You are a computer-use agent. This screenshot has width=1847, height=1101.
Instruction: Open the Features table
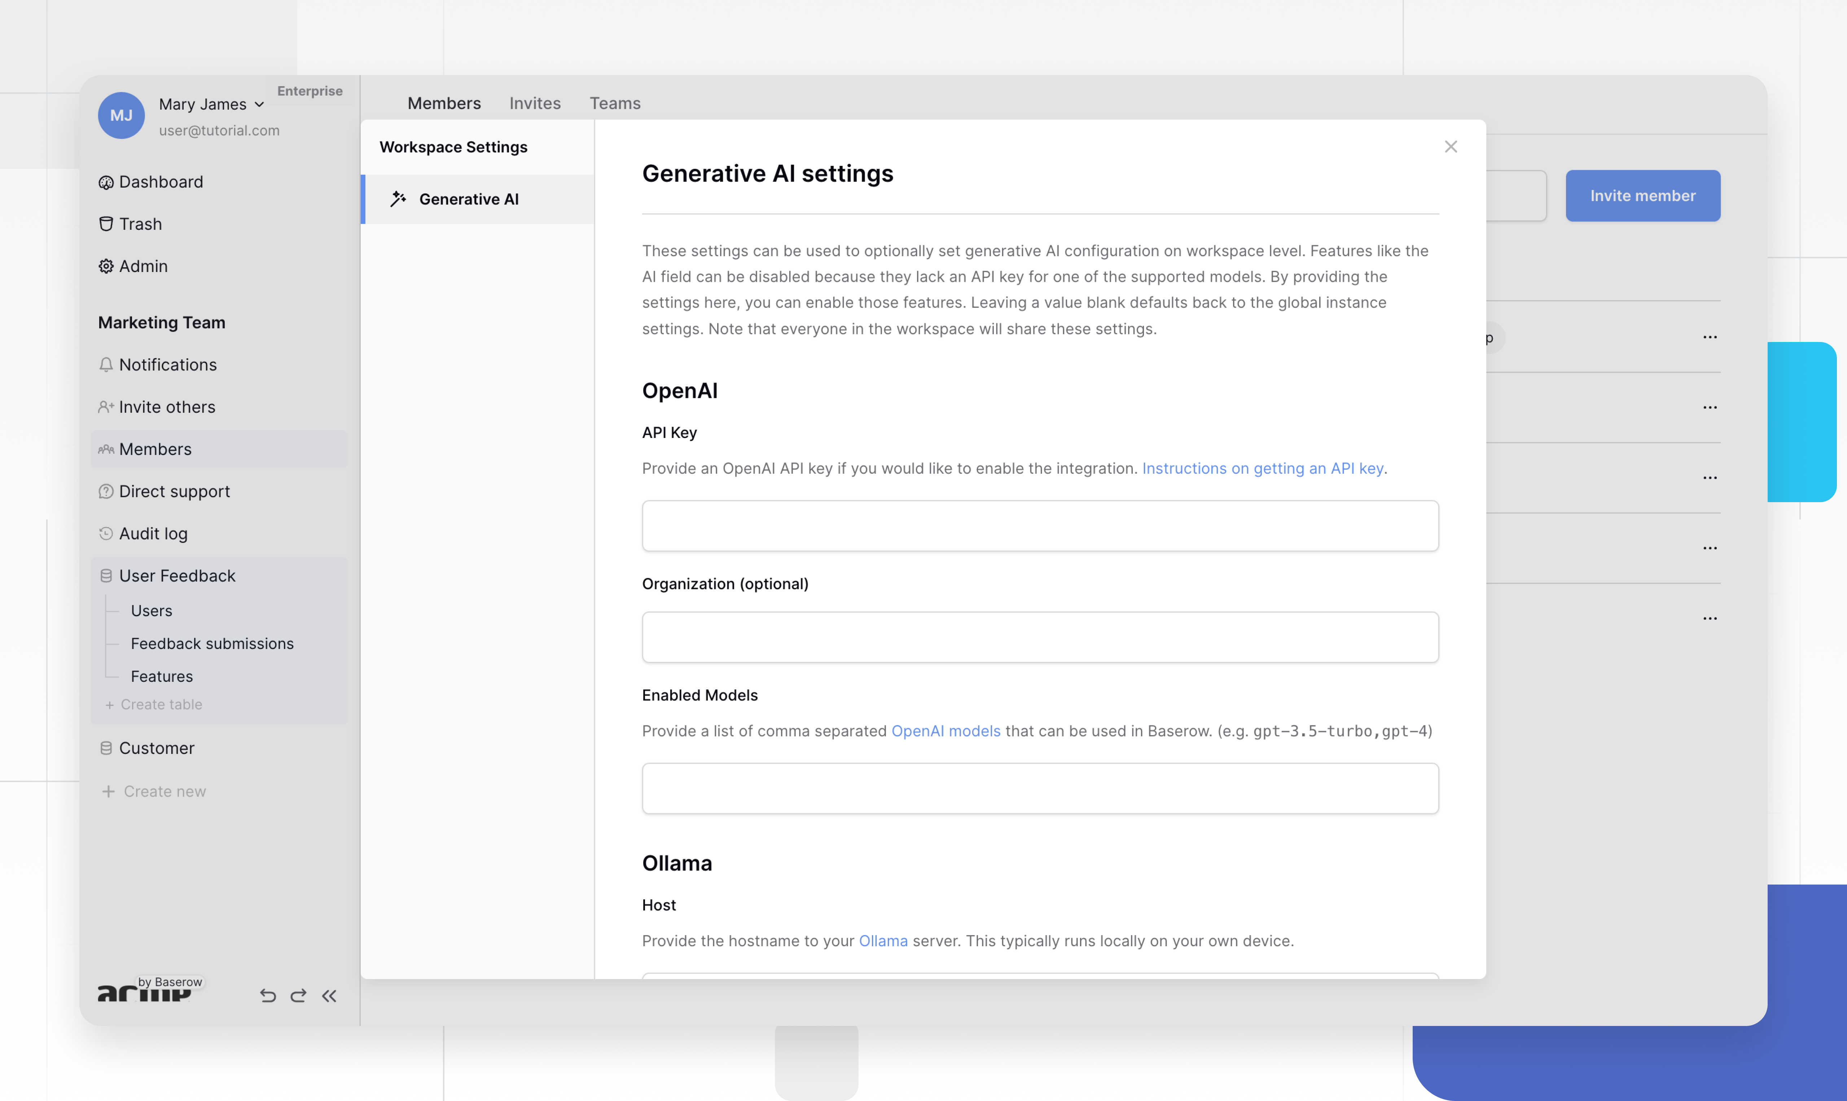162,677
